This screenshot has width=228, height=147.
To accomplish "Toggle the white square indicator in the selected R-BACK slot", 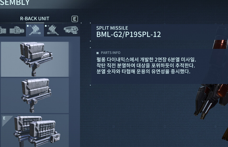I will click(28, 26).
